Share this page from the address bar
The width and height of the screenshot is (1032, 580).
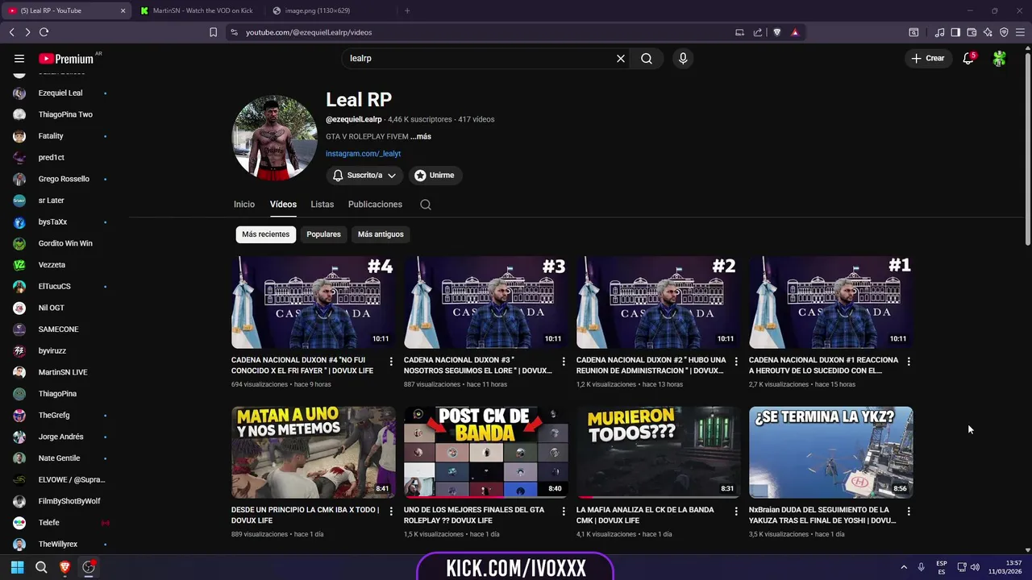758,32
